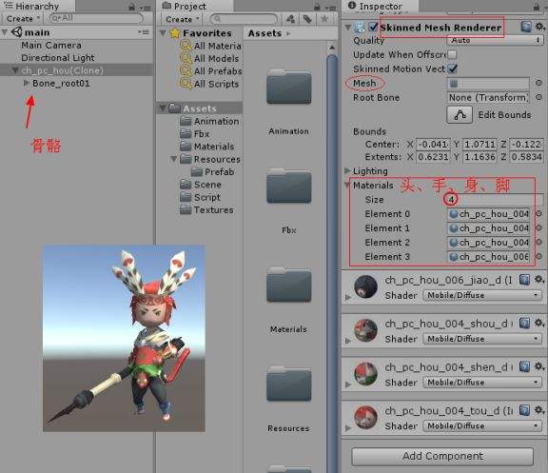Screen dimensions: 548x473
Task: Open Resources folder thumbnail
Action: (x=289, y=384)
